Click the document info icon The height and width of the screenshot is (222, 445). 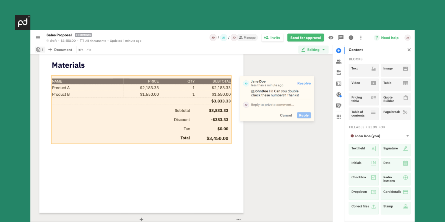351,38
